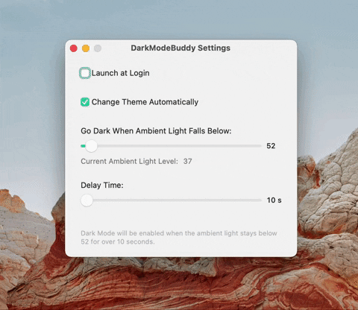Click the ambient light threshold value 52
Screen dimensions: 358x310
[x=271, y=146]
